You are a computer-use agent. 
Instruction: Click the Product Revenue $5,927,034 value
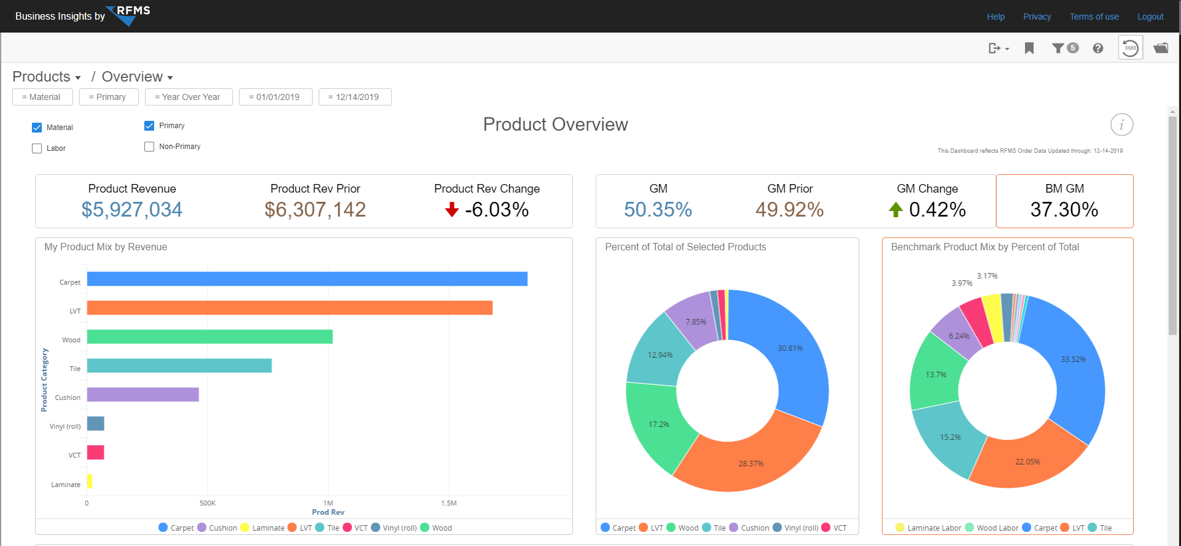(132, 210)
